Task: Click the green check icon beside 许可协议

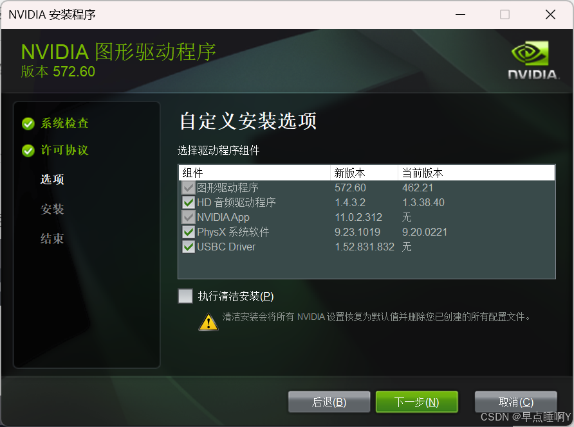Action: click(x=28, y=150)
